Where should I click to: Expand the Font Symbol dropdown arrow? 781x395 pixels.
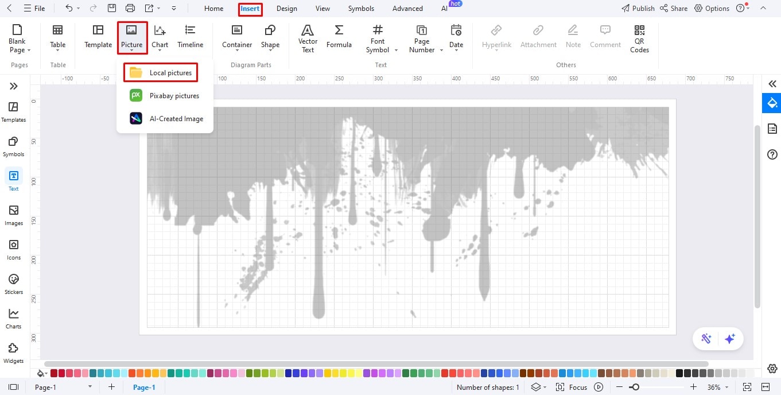point(397,51)
